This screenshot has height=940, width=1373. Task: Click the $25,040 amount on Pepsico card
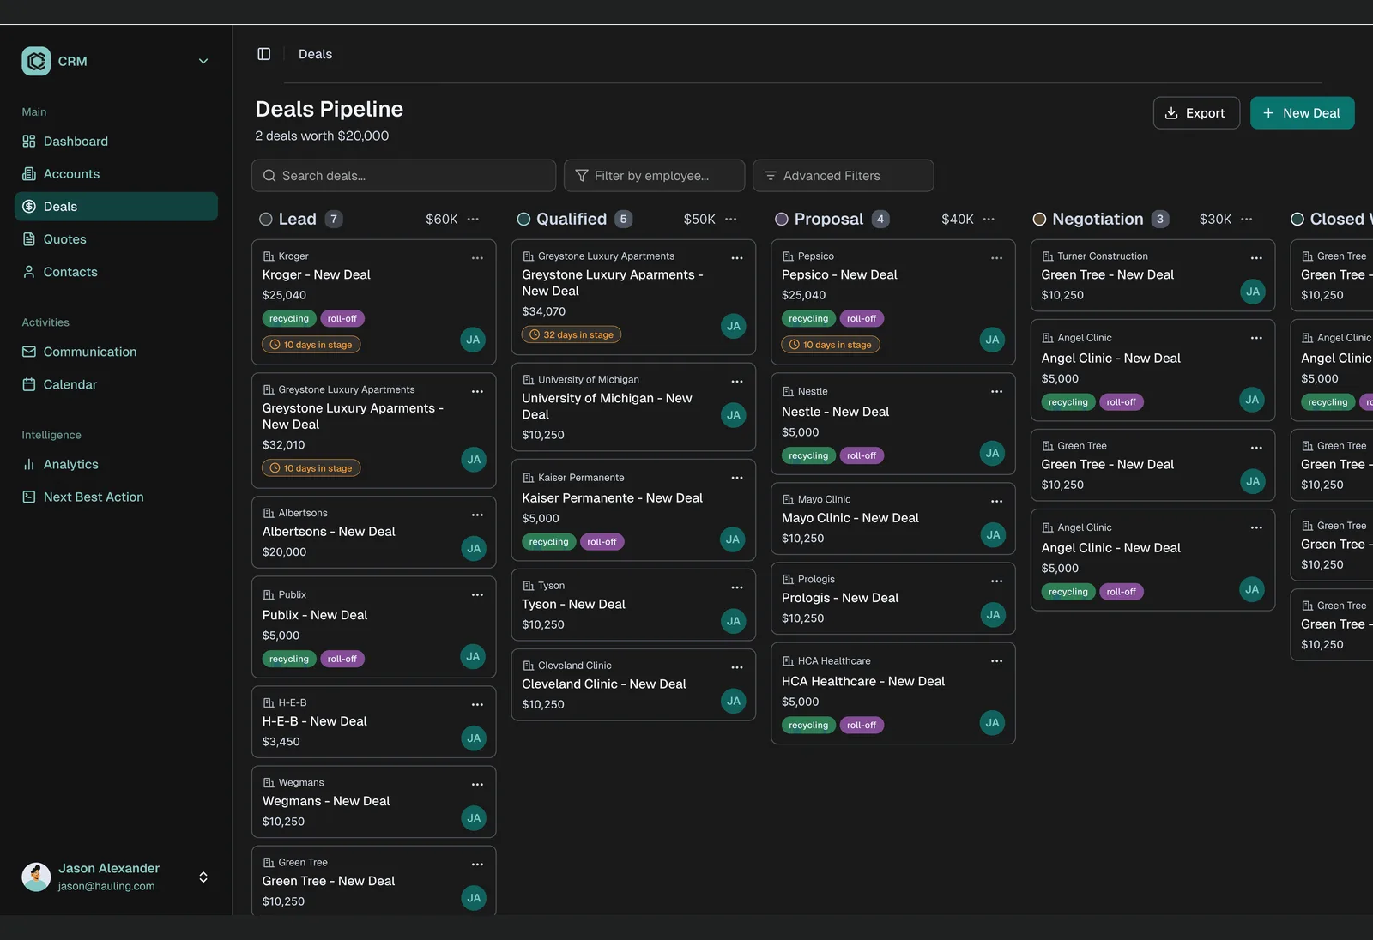804,295
